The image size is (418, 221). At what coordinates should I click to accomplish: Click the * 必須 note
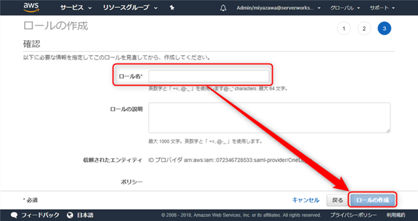30,200
